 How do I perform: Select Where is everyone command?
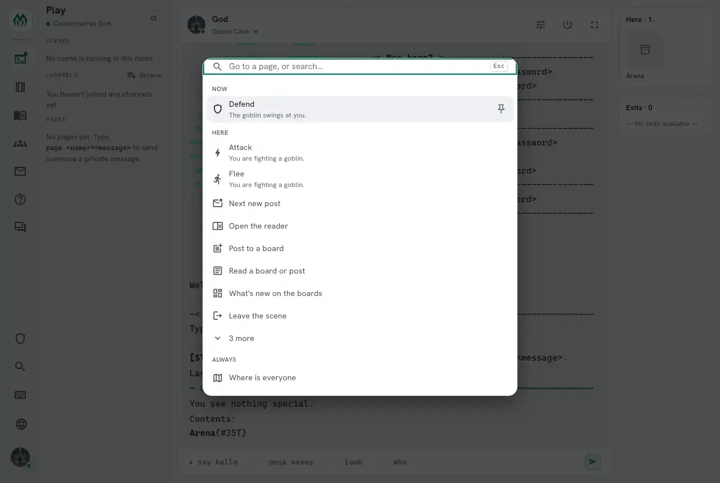point(359,377)
